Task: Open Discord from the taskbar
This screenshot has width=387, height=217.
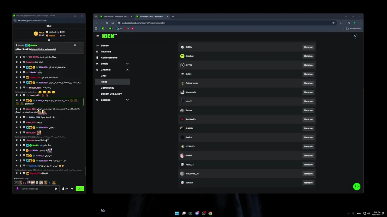Action: point(197,213)
